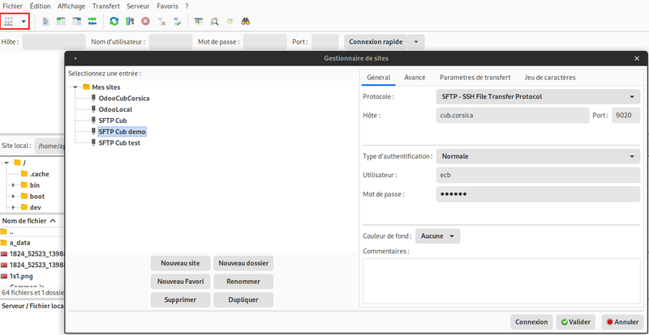Toggle synchronized browsing icon
Viewport: 649px width, 335px height.
click(x=230, y=22)
